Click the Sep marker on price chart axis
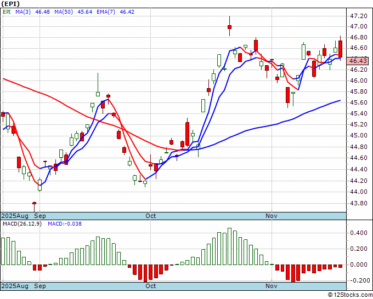 click(39, 216)
